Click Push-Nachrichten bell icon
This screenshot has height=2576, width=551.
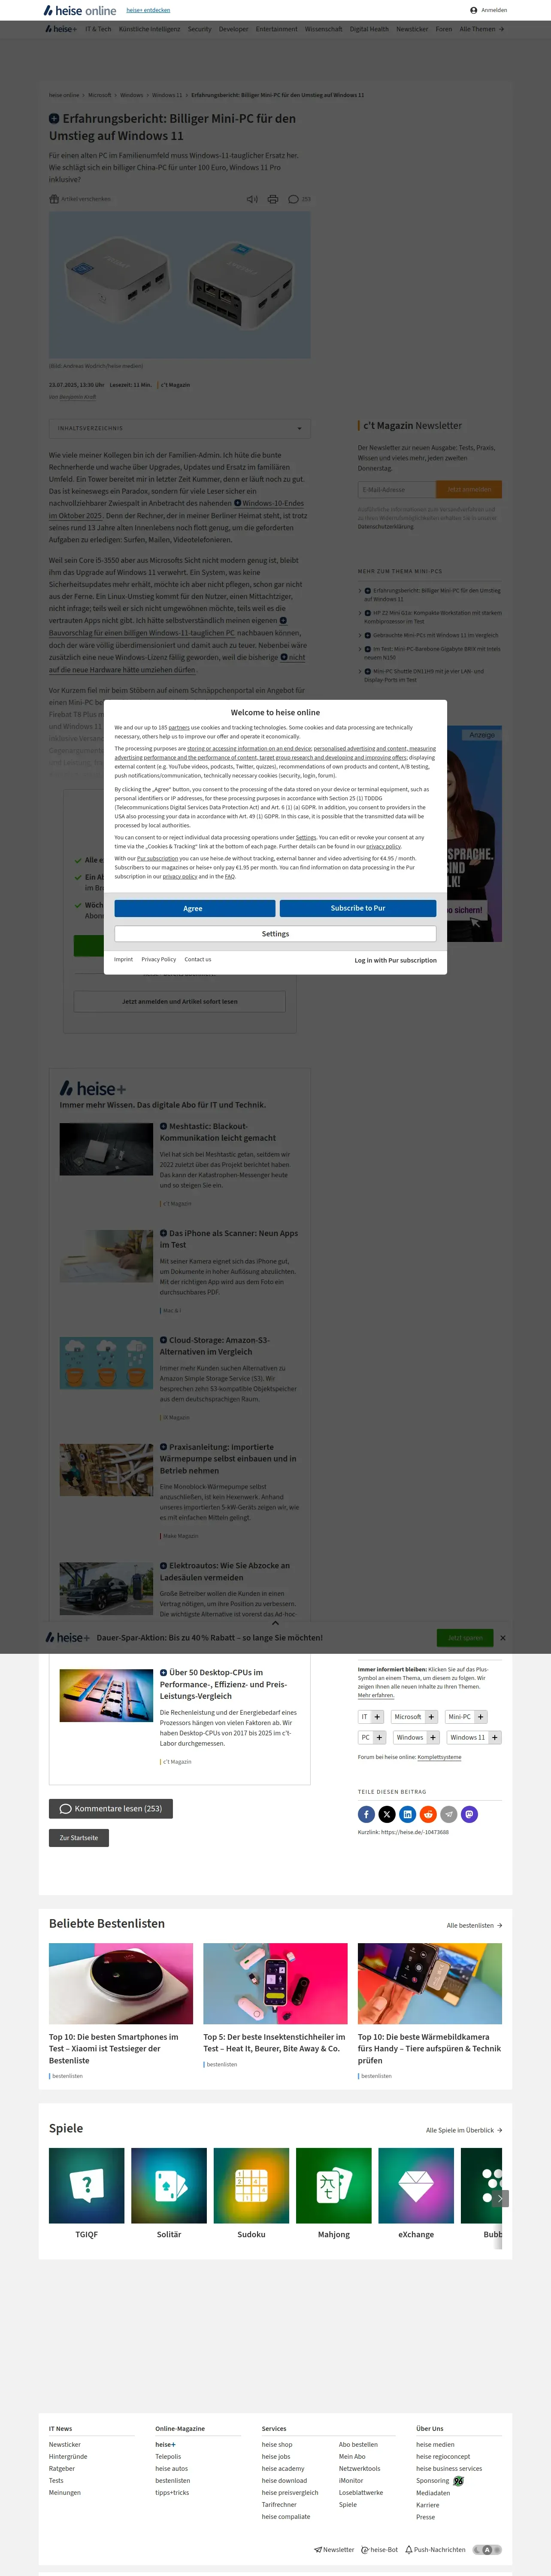coord(409,2550)
